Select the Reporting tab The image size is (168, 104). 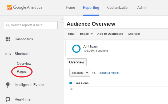click(x=91, y=8)
